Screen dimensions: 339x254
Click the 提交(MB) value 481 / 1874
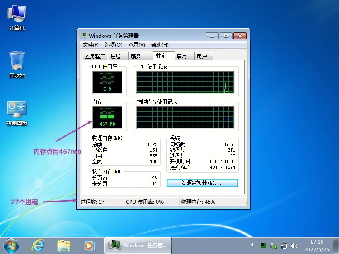tap(222, 167)
